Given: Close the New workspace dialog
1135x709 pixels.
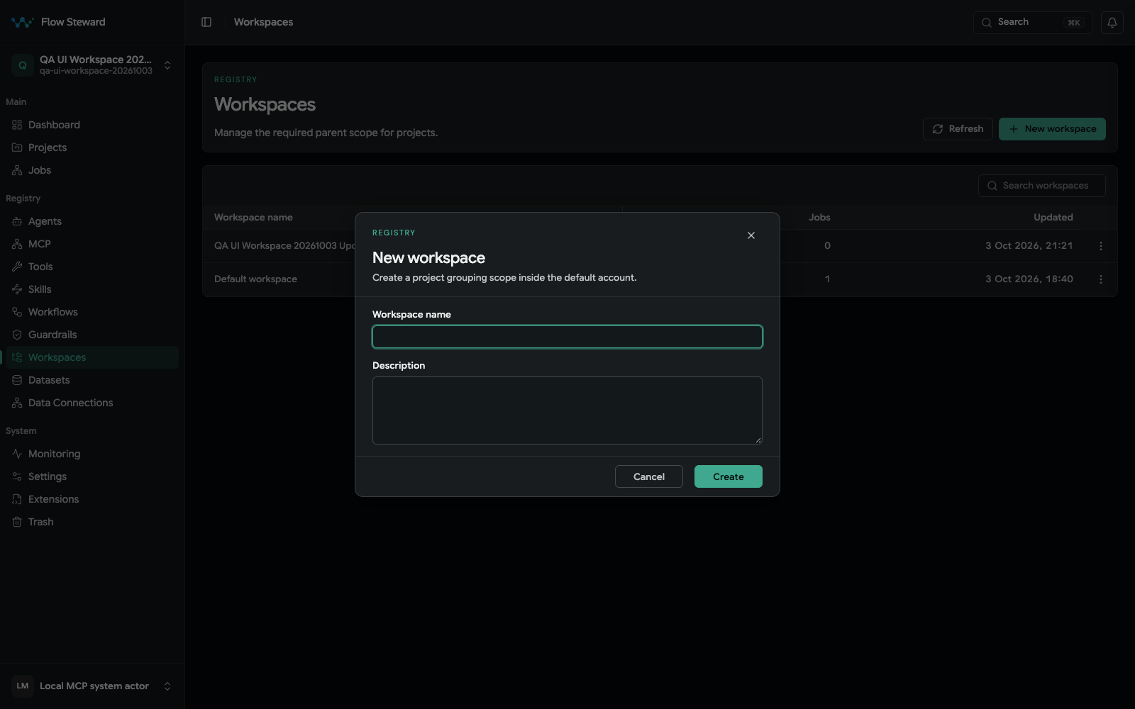Looking at the screenshot, I should tap(751, 235).
